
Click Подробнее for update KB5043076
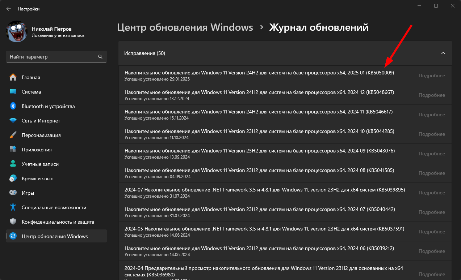click(x=432, y=154)
